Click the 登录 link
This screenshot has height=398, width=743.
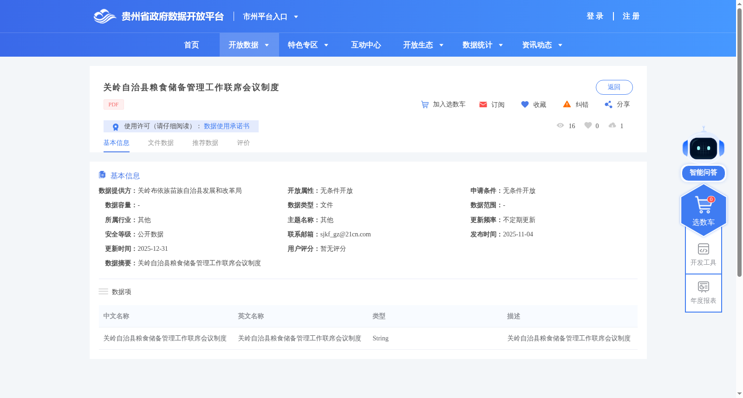pyautogui.click(x=595, y=16)
